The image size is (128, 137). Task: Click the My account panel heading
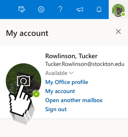tap(27, 33)
